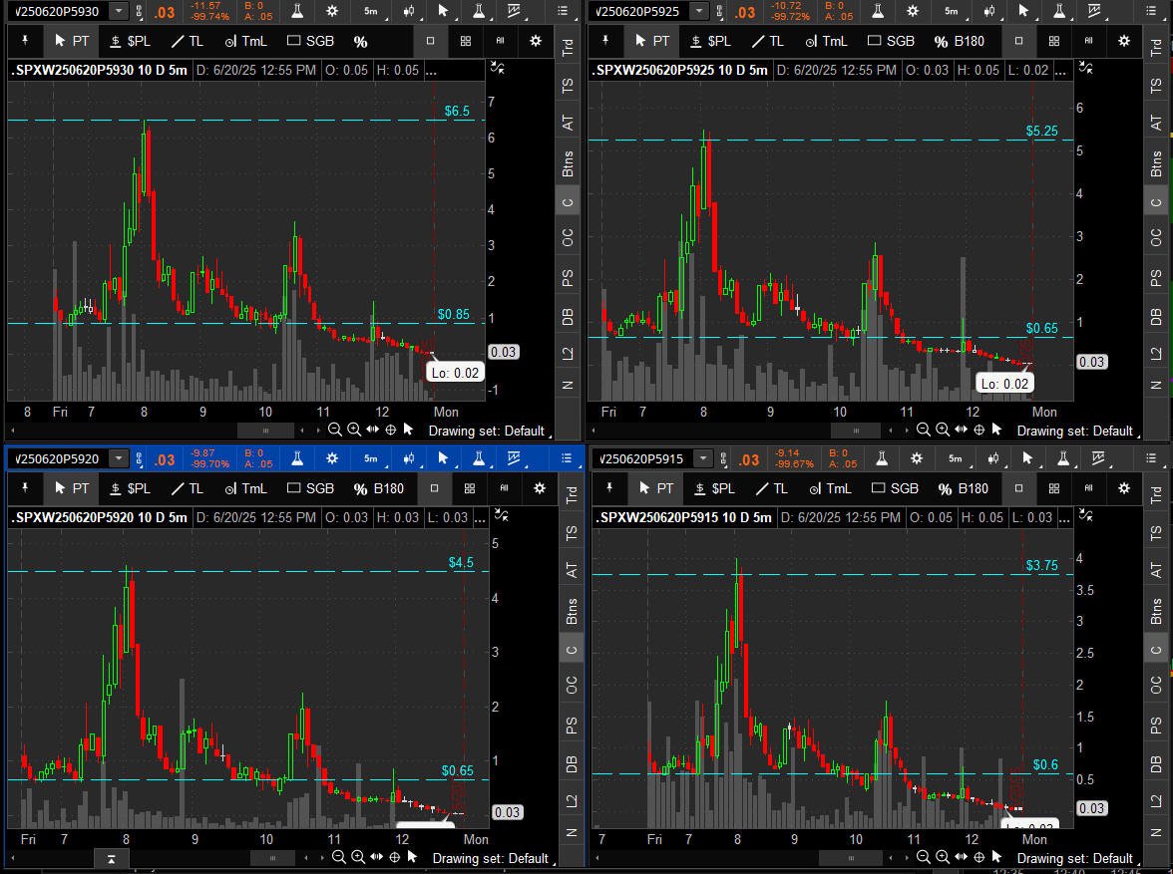The image size is (1173, 874).
Task: Click Studies flask icon in P5925 header
Action: tap(879, 11)
